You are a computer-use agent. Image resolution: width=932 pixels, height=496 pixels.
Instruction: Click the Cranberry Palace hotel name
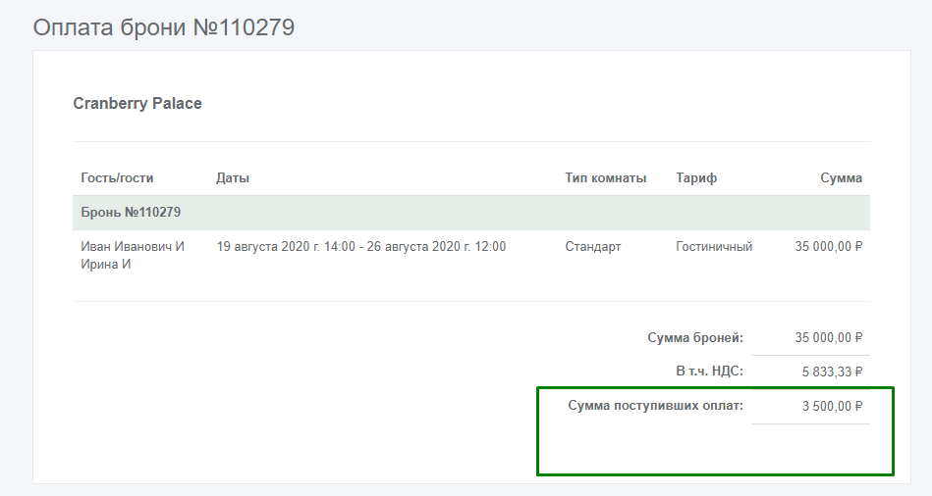tap(137, 103)
